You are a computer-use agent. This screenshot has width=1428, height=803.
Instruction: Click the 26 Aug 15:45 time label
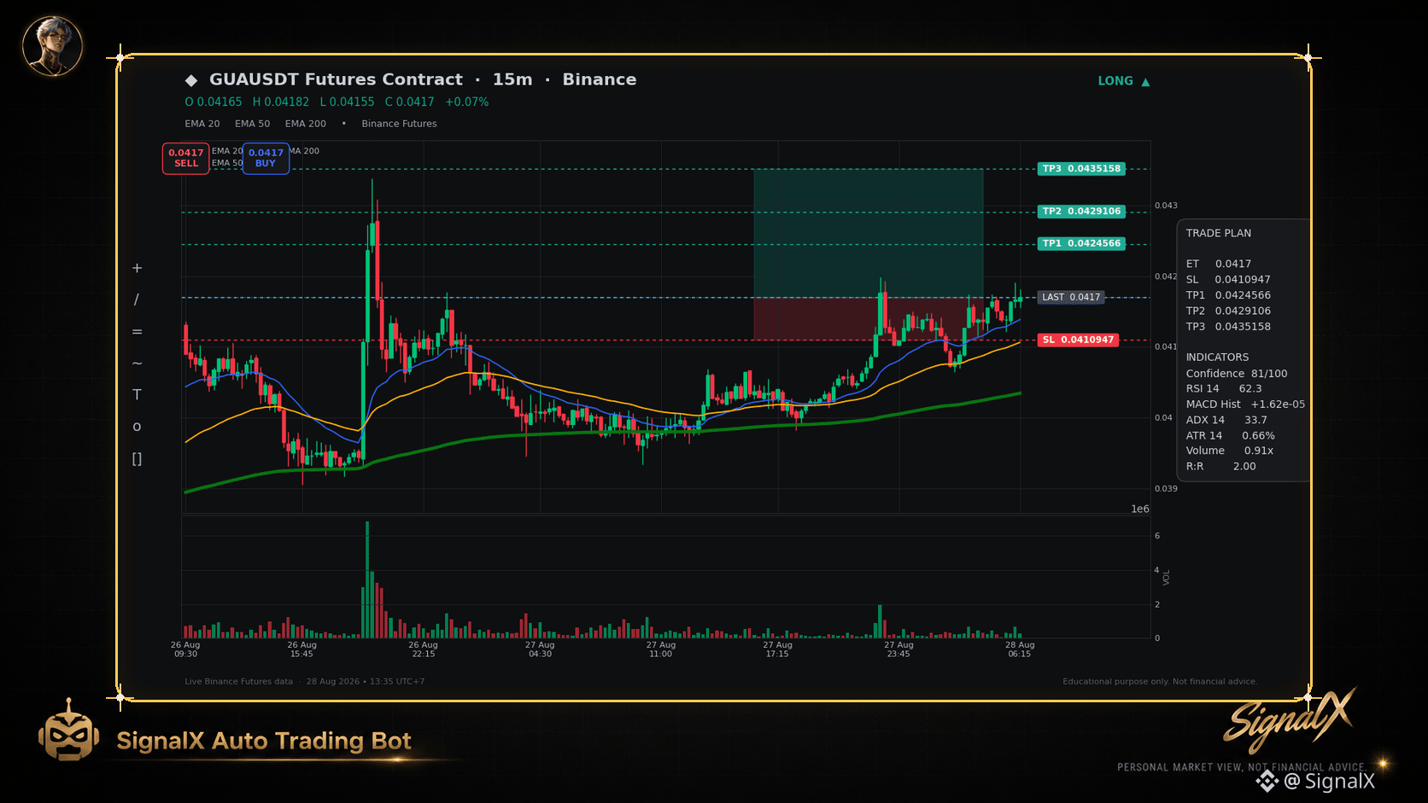click(x=301, y=649)
